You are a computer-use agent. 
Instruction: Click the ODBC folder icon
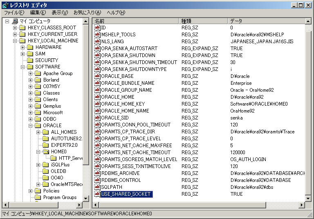[38, 119]
